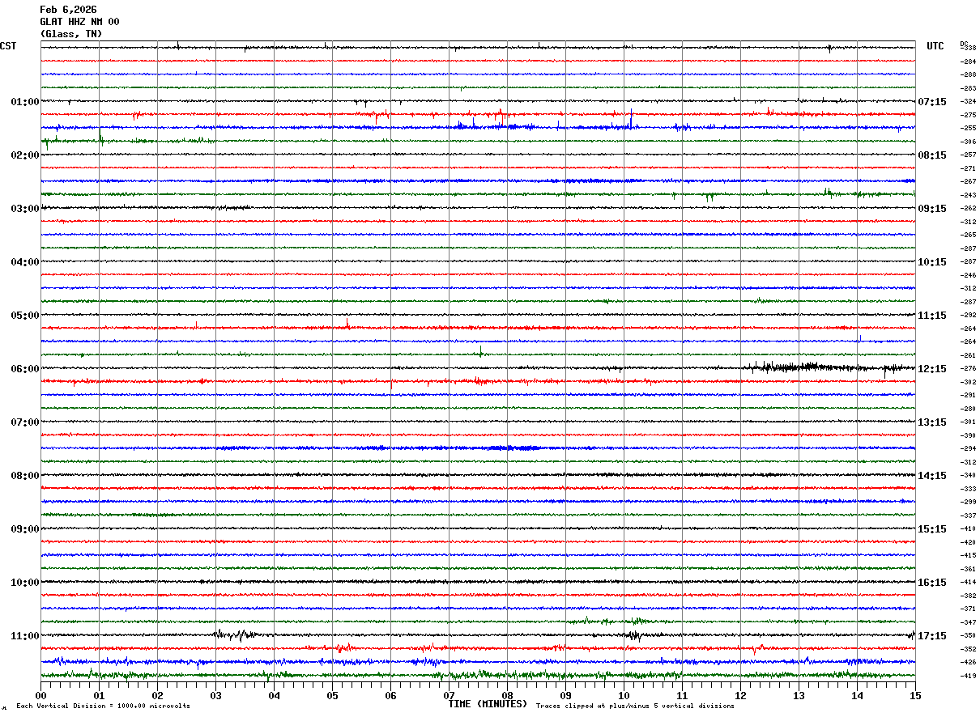Click the DC offset value '-382'
The image size is (980, 717).
click(968, 596)
